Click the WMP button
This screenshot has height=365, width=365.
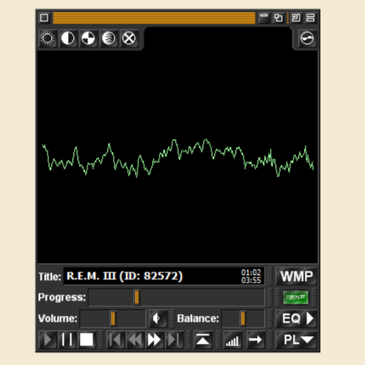[x=296, y=276]
